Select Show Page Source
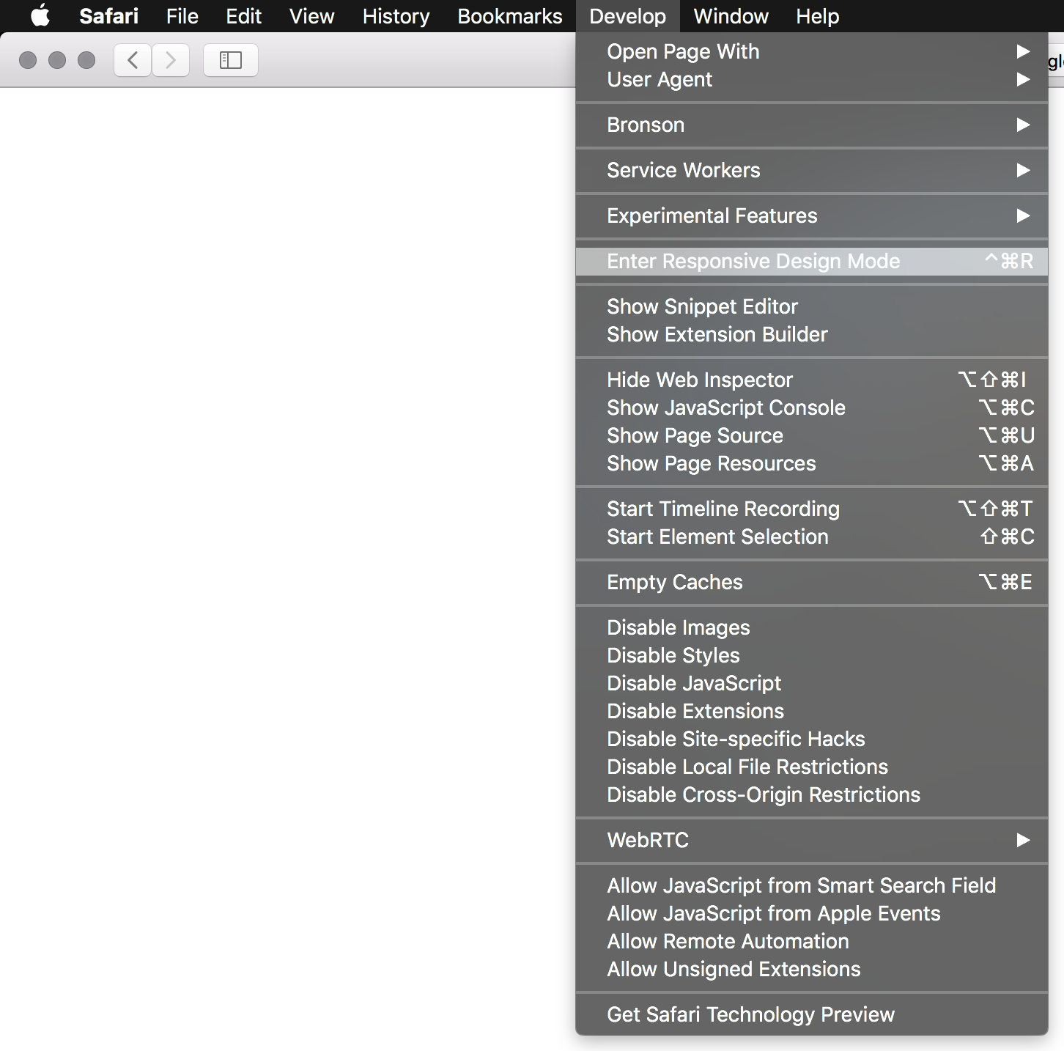The width and height of the screenshot is (1064, 1051). point(812,435)
